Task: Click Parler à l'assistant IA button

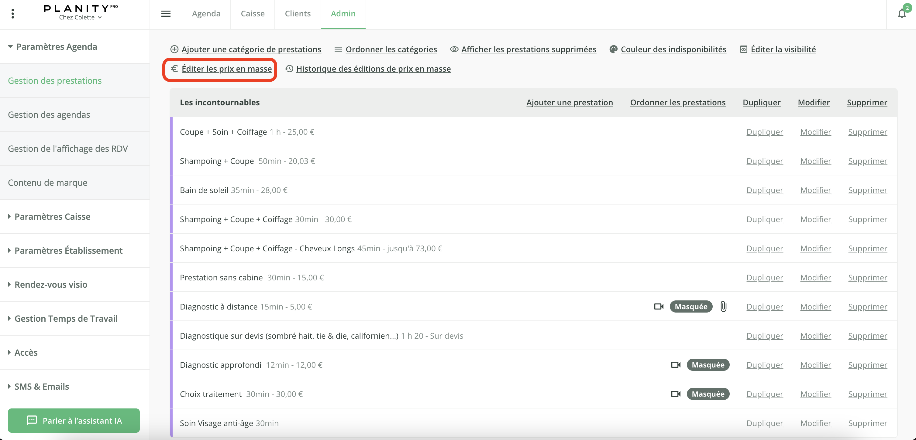Action: point(74,421)
